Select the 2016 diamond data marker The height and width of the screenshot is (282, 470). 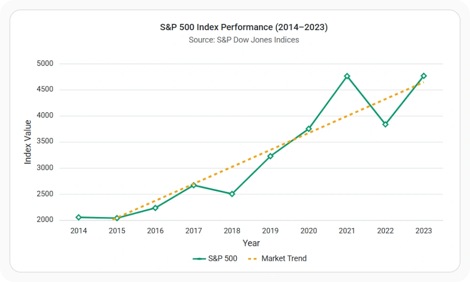point(155,208)
